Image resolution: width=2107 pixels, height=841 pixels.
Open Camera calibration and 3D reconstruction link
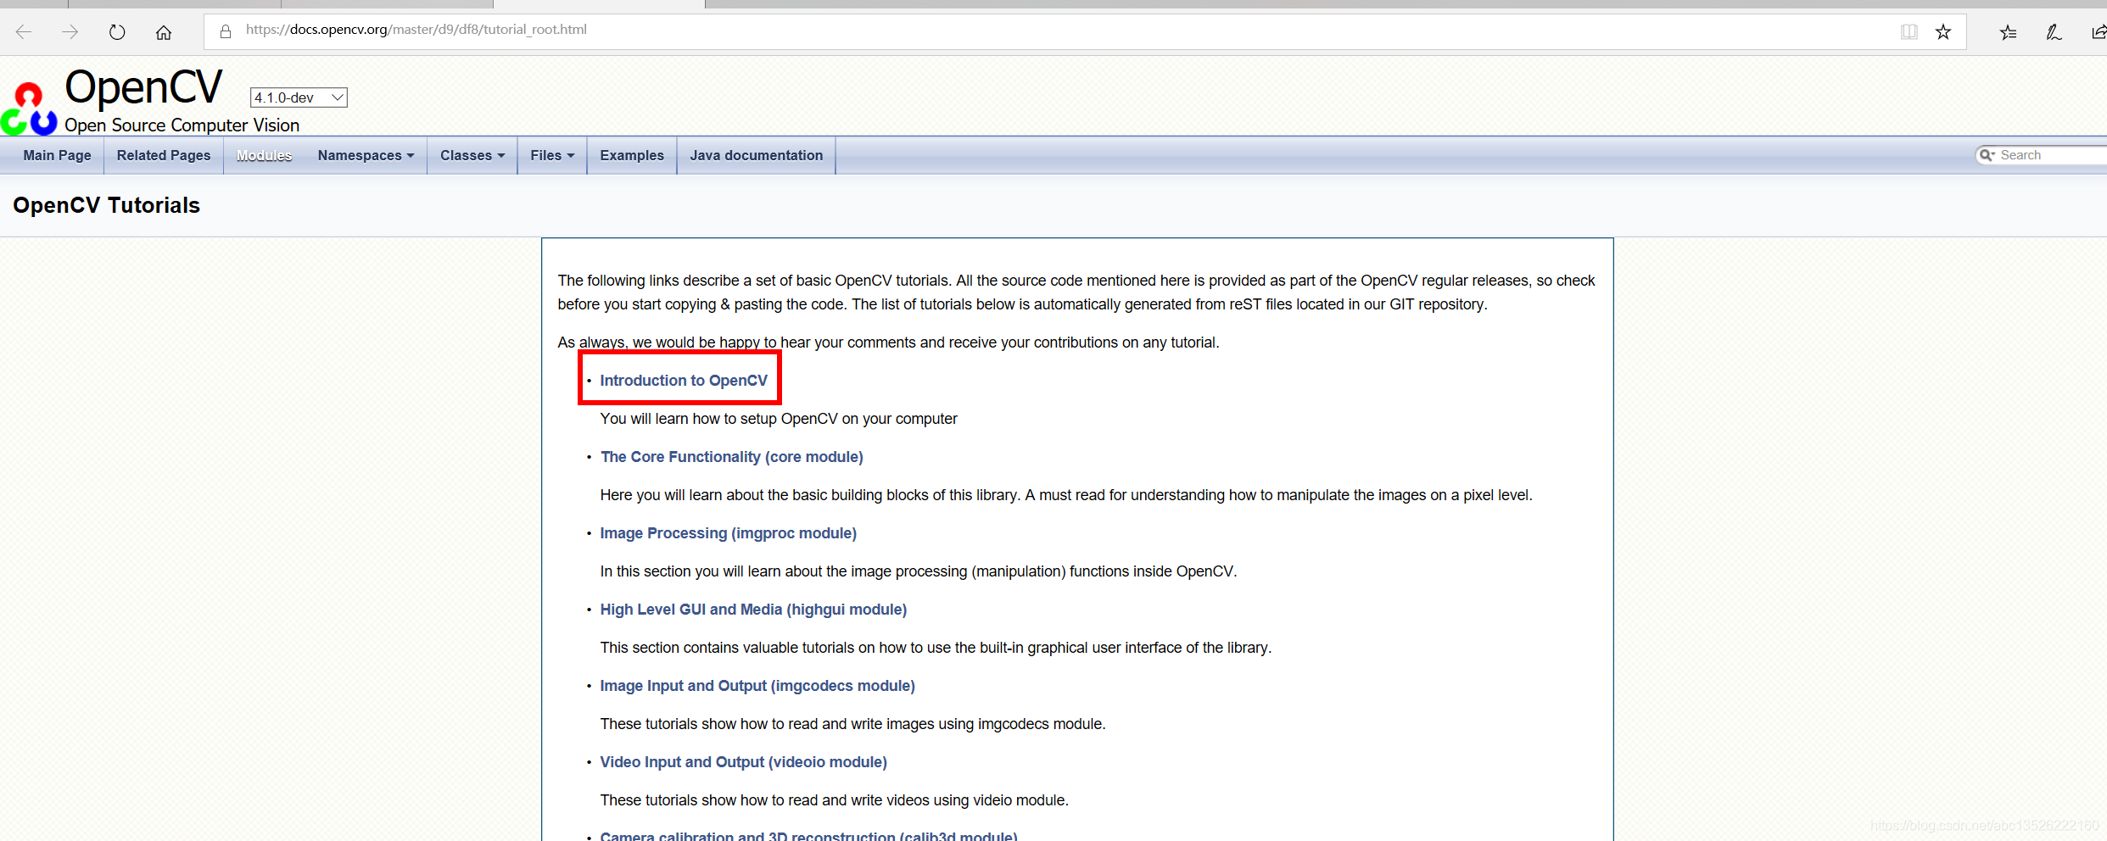coord(808,835)
